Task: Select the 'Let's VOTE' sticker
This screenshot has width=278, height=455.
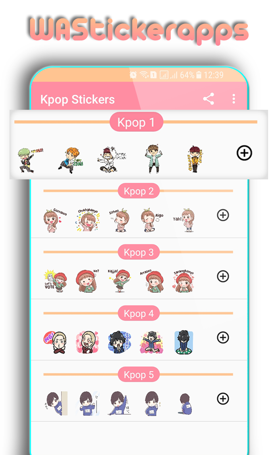Action: pos(55,281)
